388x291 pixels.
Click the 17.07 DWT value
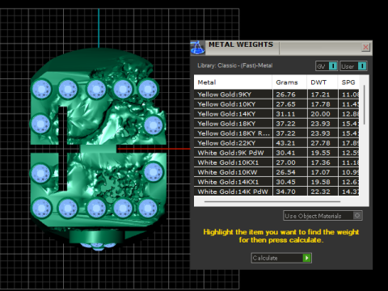point(320,172)
